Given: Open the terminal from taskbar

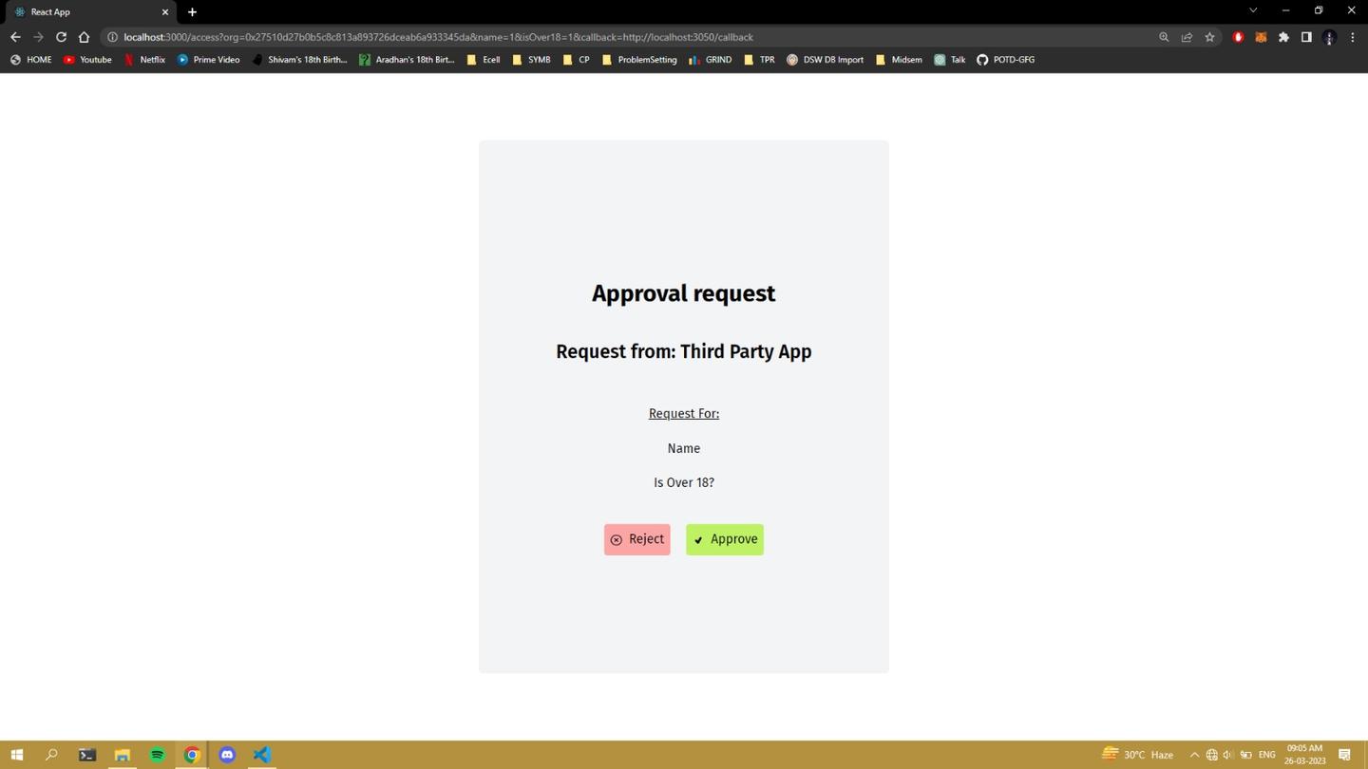Looking at the screenshot, I should 87,755.
